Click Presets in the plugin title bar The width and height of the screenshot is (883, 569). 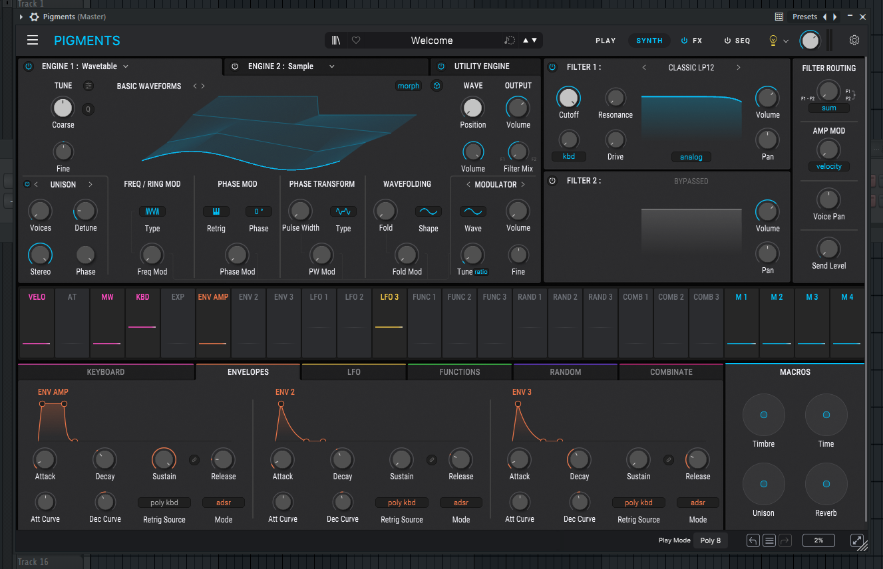pyautogui.click(x=805, y=17)
